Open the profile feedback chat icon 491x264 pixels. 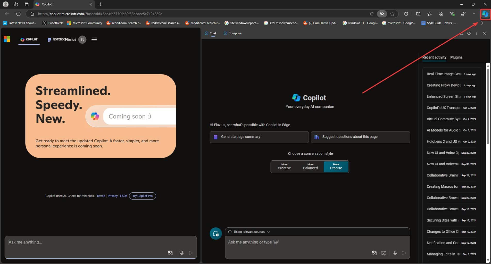(463, 14)
